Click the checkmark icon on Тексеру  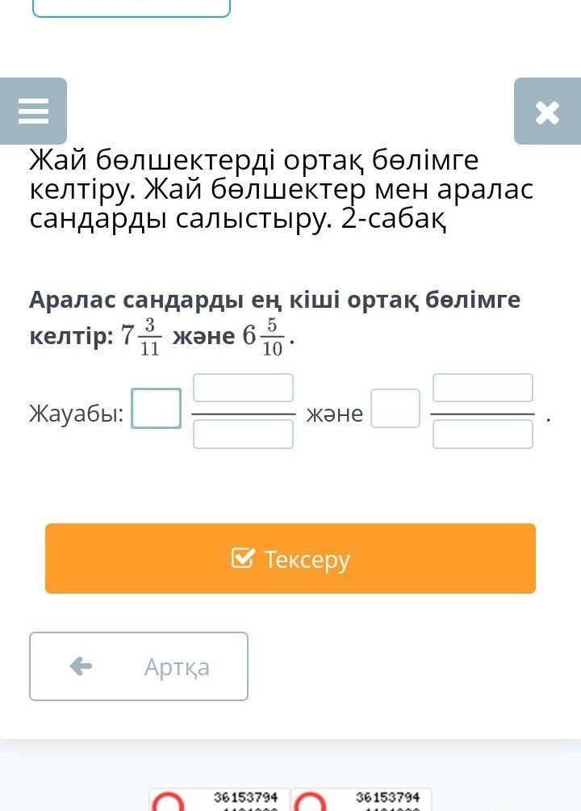pos(243,558)
